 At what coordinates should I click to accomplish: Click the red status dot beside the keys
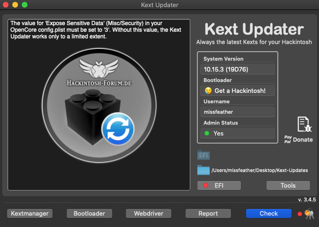pyautogui.click(x=299, y=214)
